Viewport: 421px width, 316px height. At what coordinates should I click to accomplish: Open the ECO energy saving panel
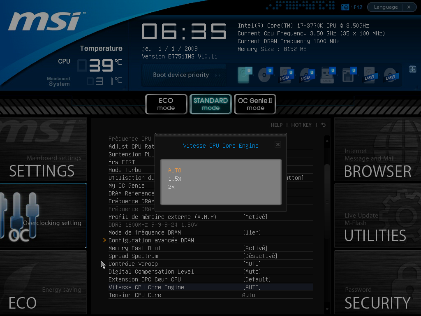[43, 282]
